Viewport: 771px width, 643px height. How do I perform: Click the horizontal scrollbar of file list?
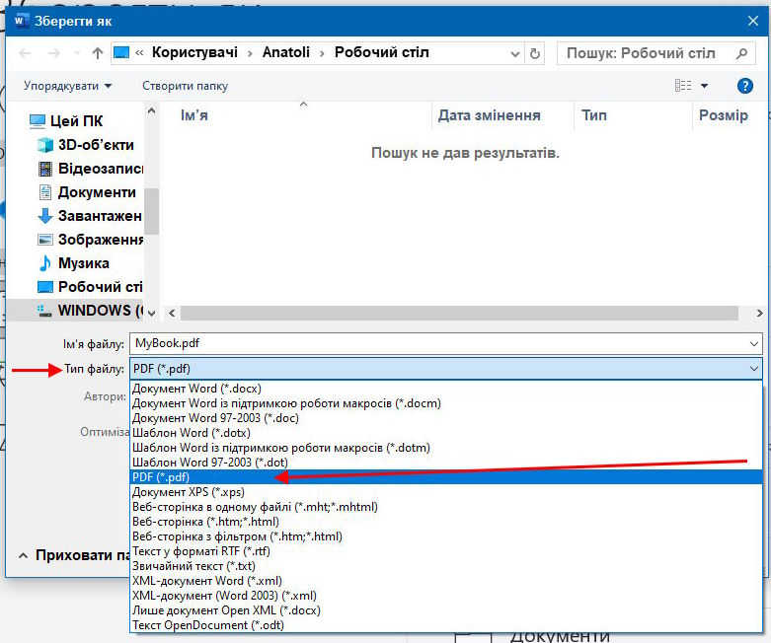coord(459,313)
